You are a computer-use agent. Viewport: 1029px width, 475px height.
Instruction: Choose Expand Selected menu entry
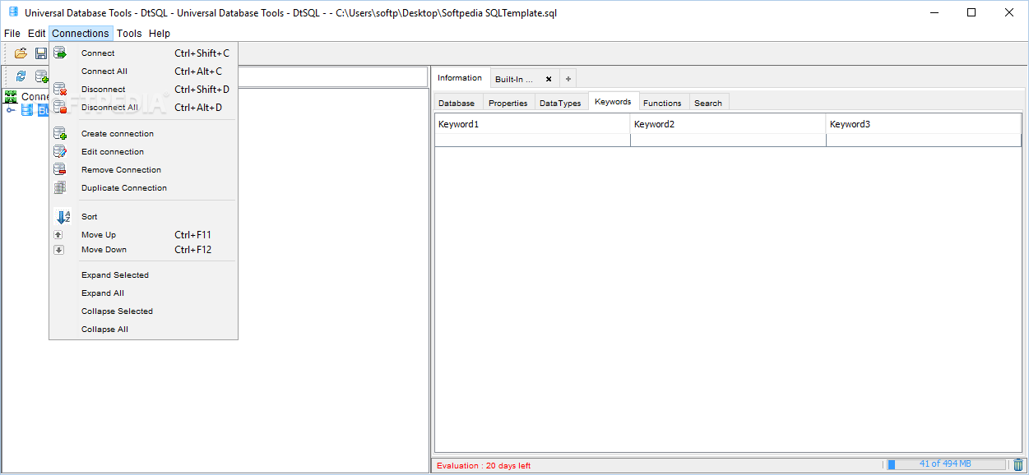click(x=143, y=275)
